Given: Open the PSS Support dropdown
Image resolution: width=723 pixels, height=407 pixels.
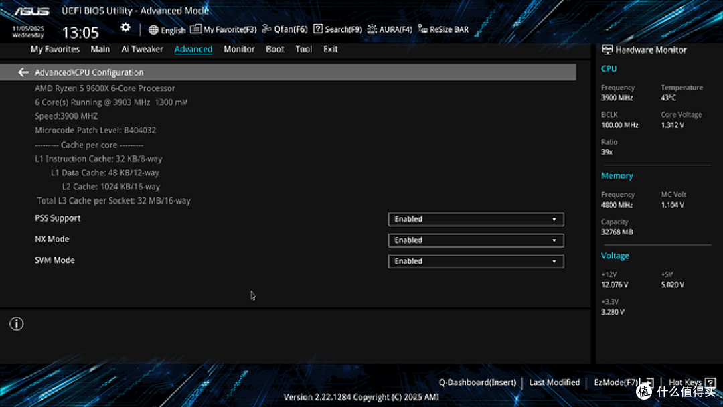Looking at the screenshot, I should 476,219.
